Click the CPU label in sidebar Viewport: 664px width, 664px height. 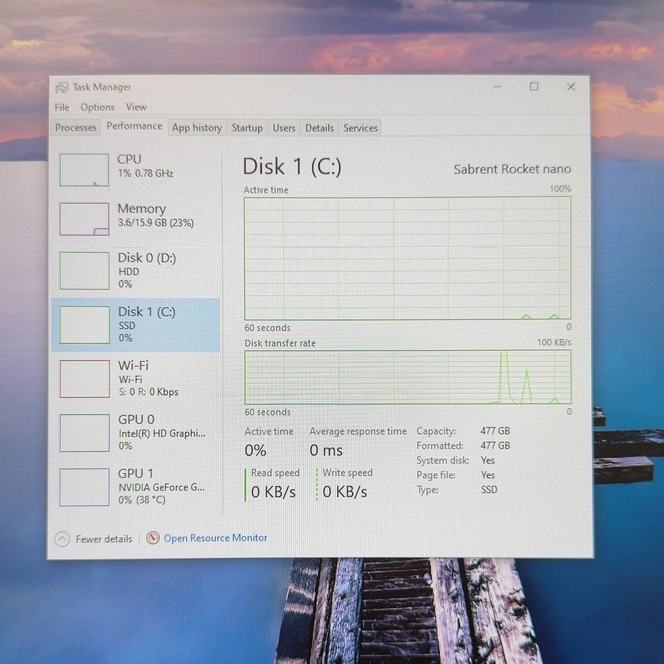tap(129, 159)
